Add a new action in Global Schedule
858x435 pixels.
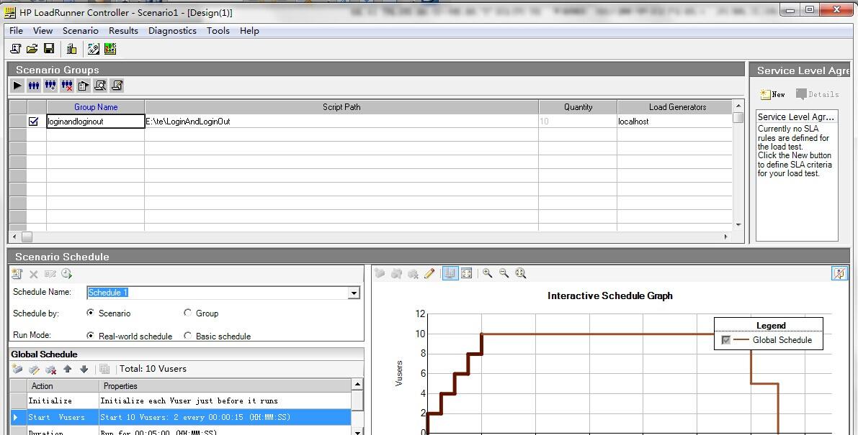click(17, 370)
